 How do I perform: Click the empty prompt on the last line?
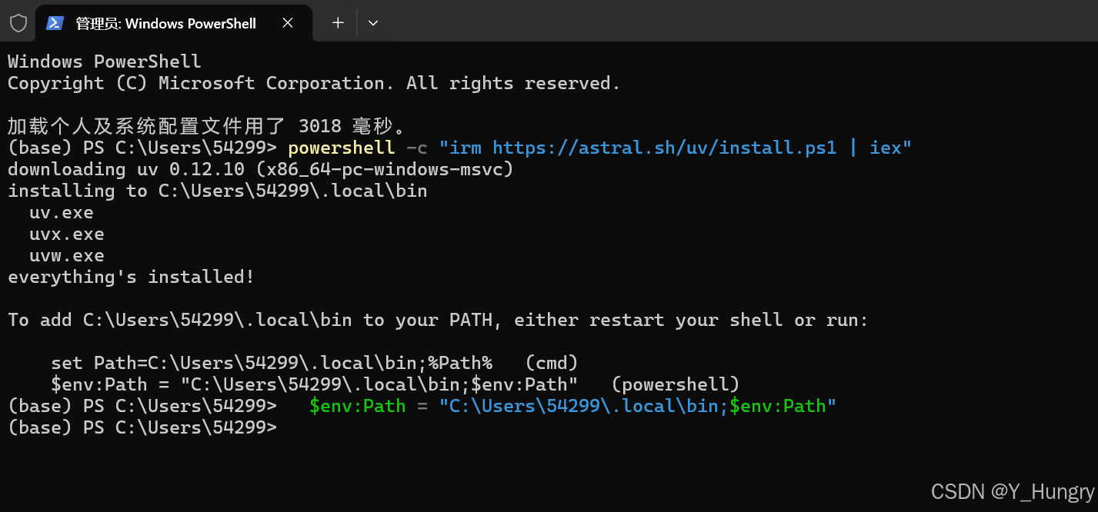[x=142, y=427]
